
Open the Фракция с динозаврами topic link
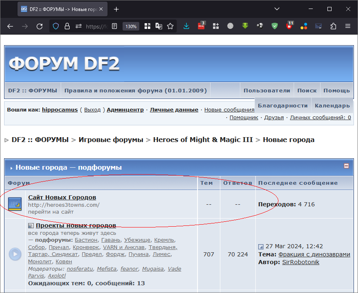pos(314,254)
